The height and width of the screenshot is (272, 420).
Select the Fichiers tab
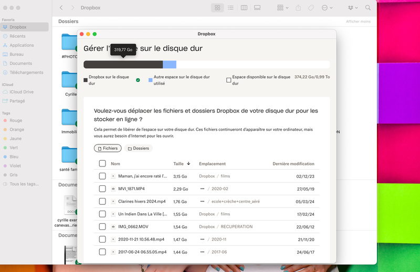click(108, 149)
